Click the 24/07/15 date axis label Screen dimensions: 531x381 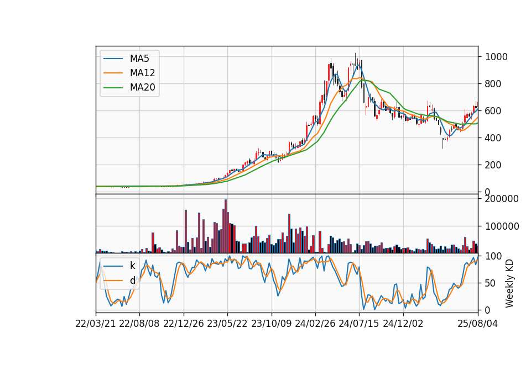[x=359, y=324]
